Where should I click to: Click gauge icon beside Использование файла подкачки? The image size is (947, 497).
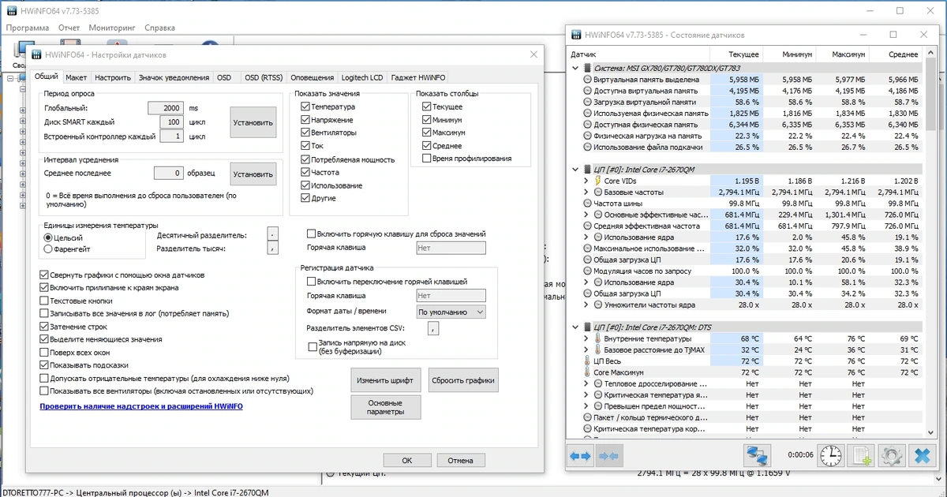(587, 148)
